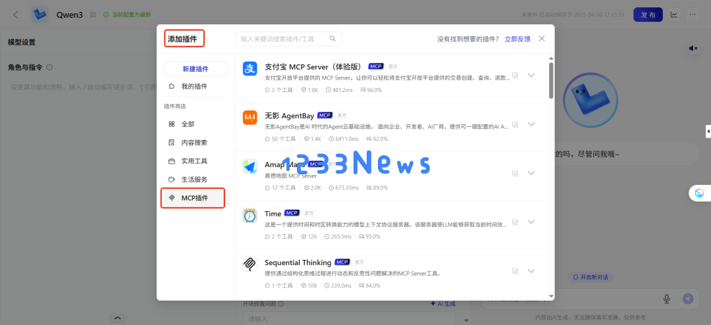Viewport: 711px width, 325px height.
Task: Click the large blue agent avatar in preview
Action: pos(591,100)
